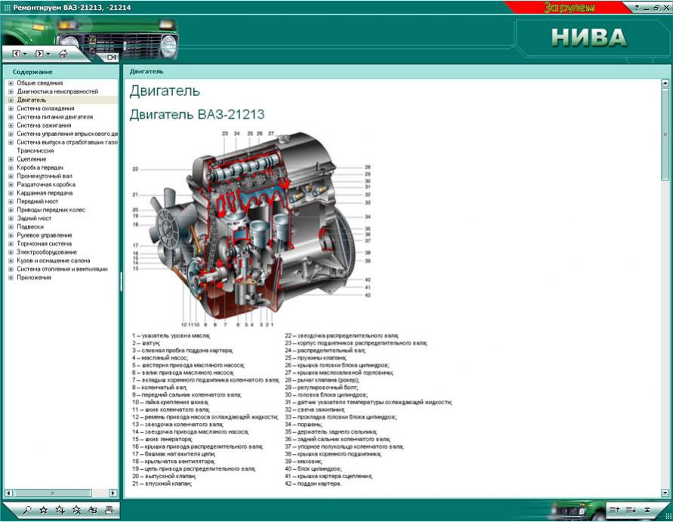Open the Приложения topic
Screen dimensions: 673x522
(x=34, y=277)
